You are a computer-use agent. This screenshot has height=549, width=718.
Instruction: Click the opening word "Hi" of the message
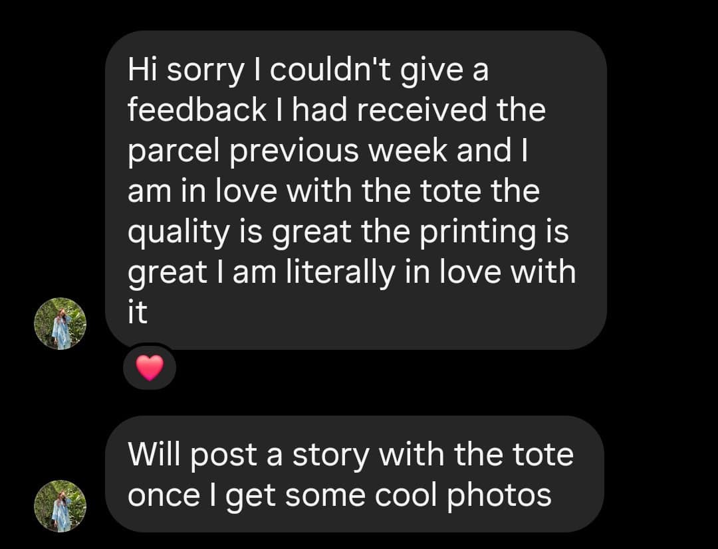pyautogui.click(x=141, y=70)
